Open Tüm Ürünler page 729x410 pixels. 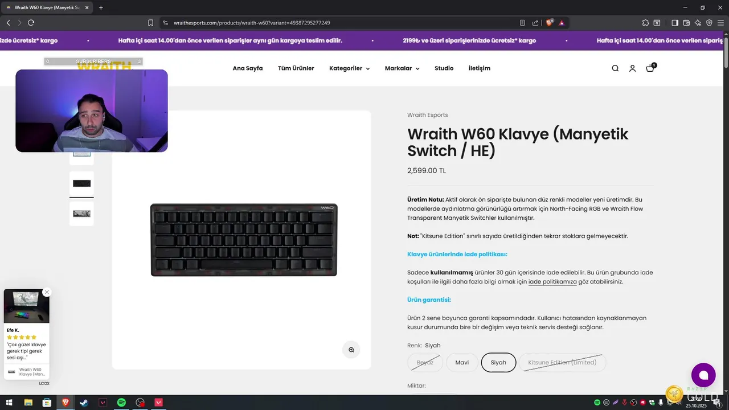click(x=296, y=68)
